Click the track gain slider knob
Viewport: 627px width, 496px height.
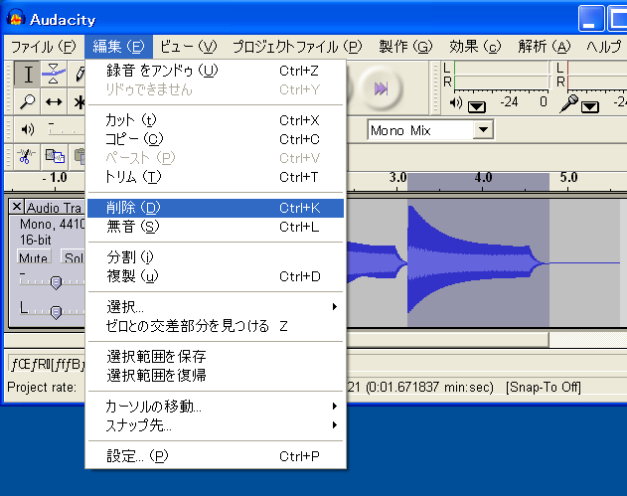point(56,282)
